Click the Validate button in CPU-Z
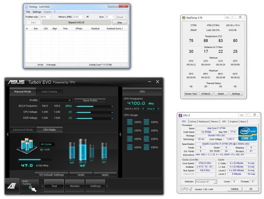This screenshot has width=264, height=199. [235, 189]
